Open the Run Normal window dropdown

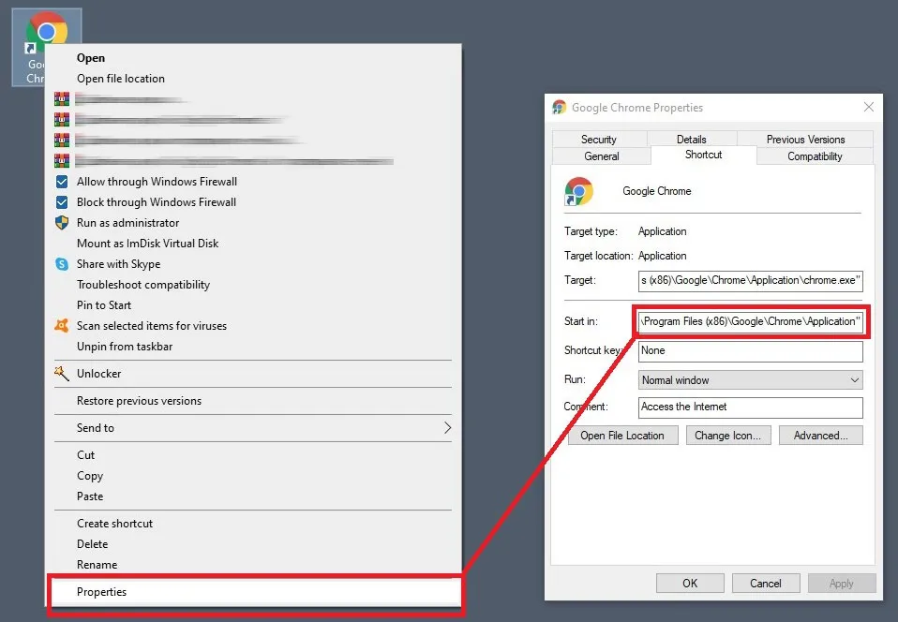click(750, 380)
